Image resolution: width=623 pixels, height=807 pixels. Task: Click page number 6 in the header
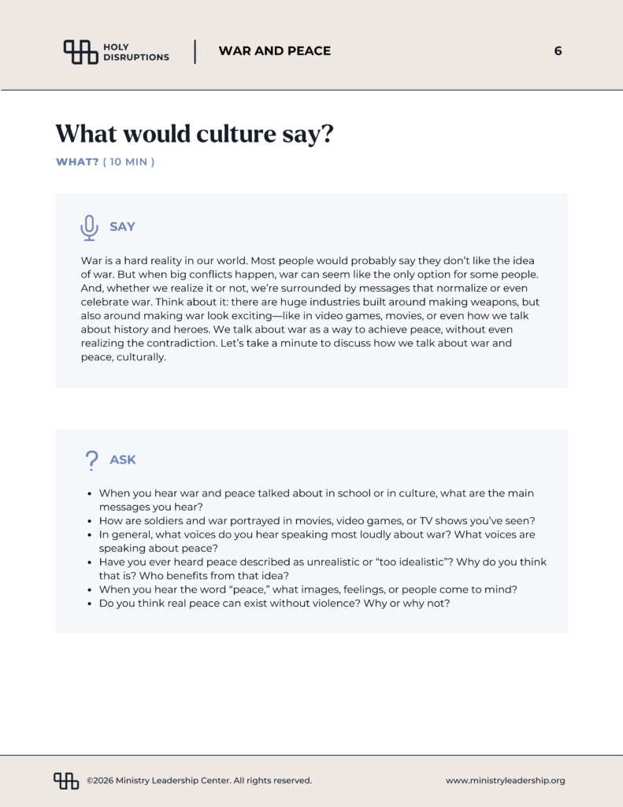pyautogui.click(x=558, y=51)
